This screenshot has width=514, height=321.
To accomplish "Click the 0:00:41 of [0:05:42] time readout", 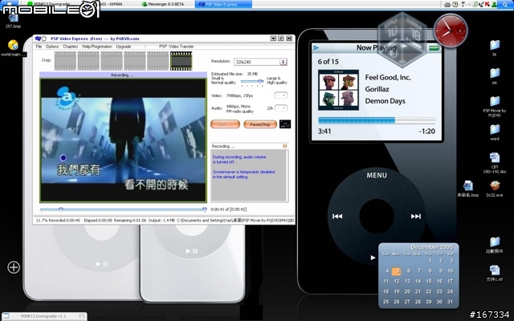I will (228, 209).
